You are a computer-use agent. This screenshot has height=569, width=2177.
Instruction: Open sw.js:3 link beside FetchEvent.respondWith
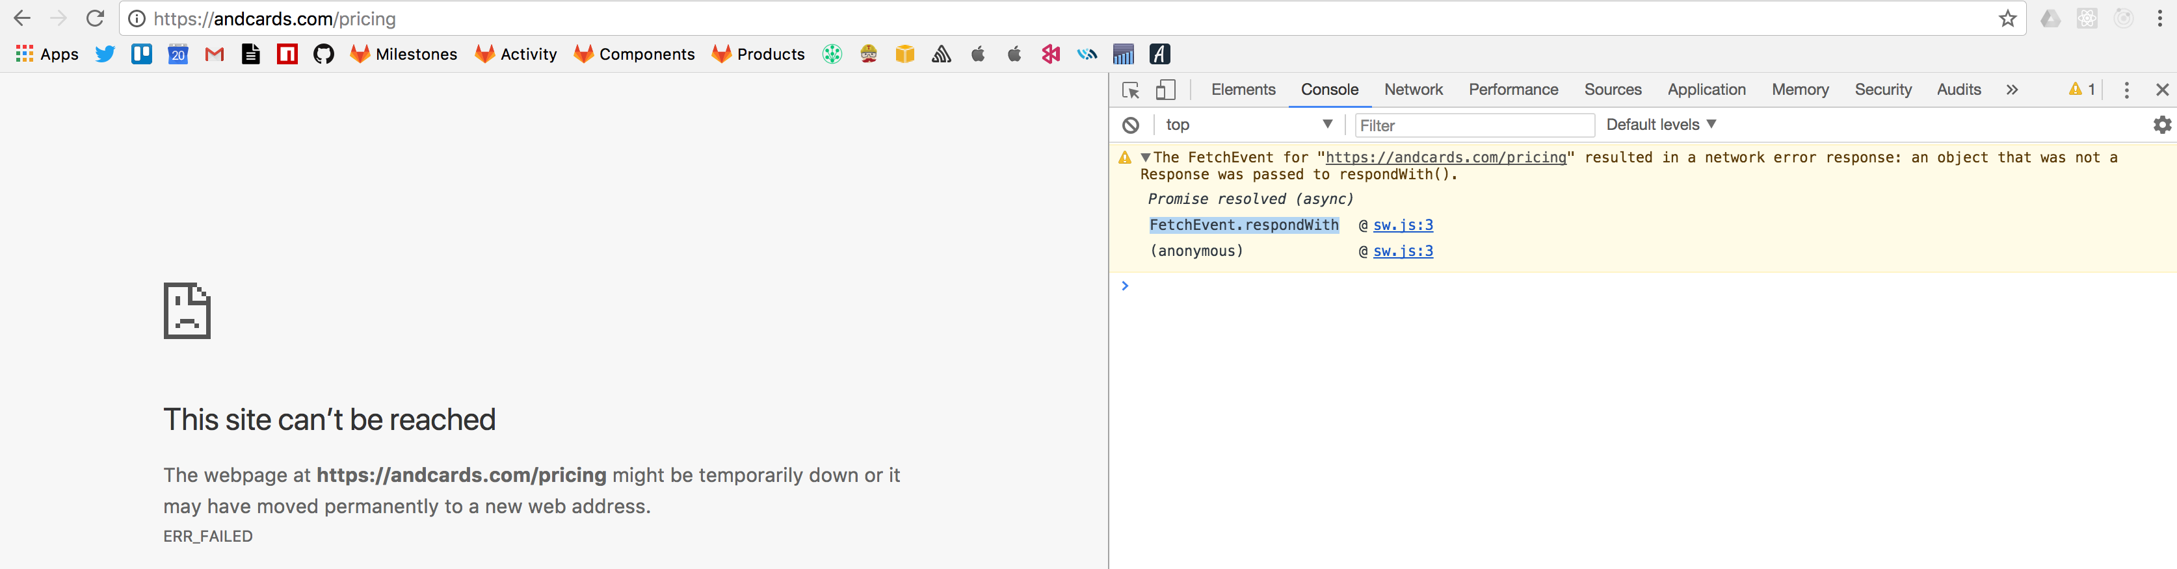pyautogui.click(x=1403, y=225)
